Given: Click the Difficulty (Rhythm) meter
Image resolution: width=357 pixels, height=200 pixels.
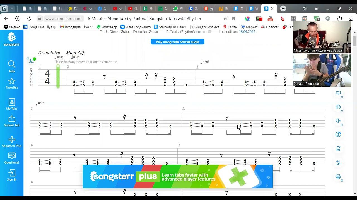Looking at the screenshot, I should pyautogui.click(x=201, y=32).
